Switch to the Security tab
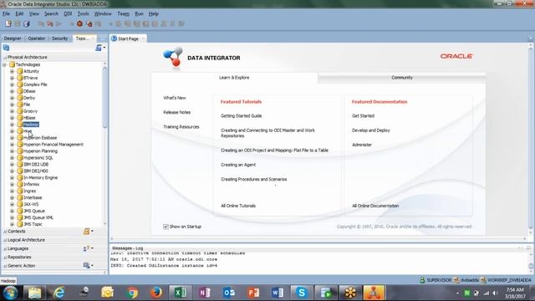535x301 pixels. (x=59, y=38)
